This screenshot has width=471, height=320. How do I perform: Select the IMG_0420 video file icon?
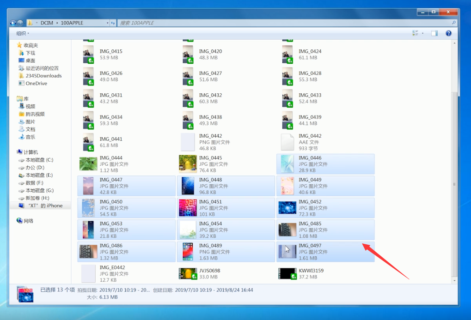[188, 54]
